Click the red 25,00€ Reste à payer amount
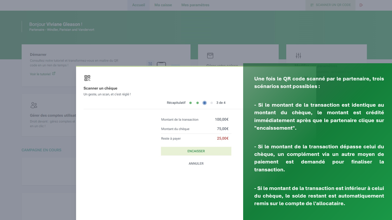392x220 pixels. 222,138
